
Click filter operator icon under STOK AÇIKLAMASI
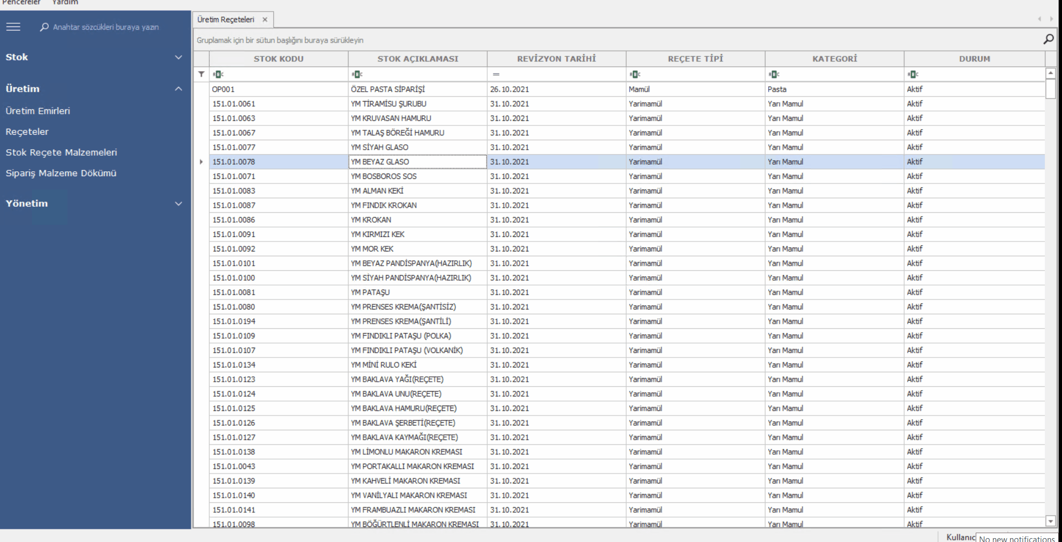click(357, 74)
